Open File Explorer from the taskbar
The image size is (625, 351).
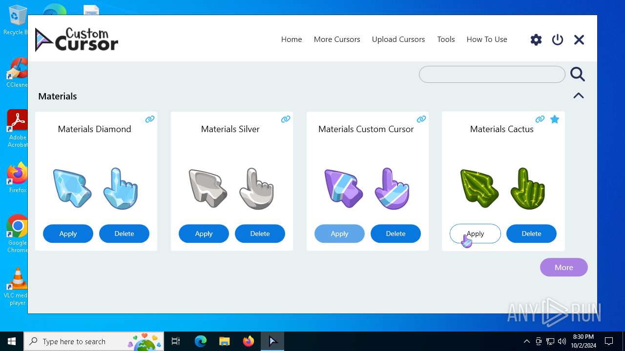224,341
